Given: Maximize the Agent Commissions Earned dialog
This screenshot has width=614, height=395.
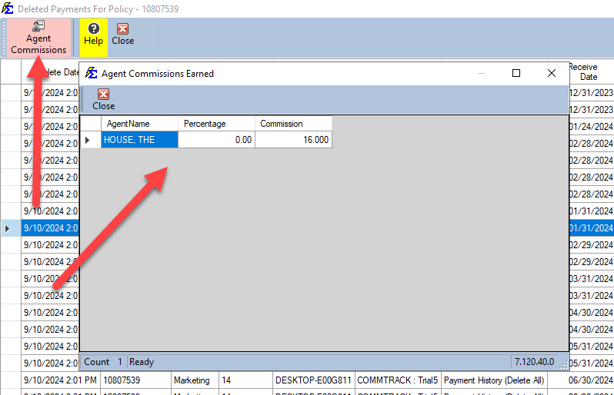Looking at the screenshot, I should coord(516,73).
